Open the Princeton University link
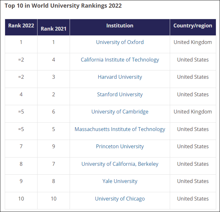The image size is (220, 212). tap(120, 146)
